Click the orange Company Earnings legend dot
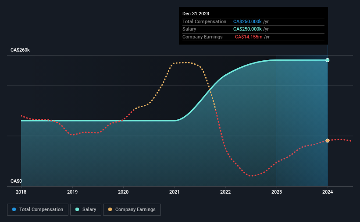 (x=110, y=209)
